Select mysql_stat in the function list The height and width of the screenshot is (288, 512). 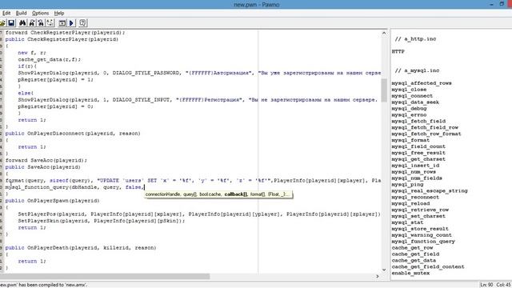pos(407,222)
